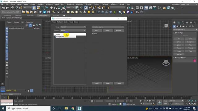
Task: Click the Zoom magnifier viewport icon
Action: pos(186,101)
